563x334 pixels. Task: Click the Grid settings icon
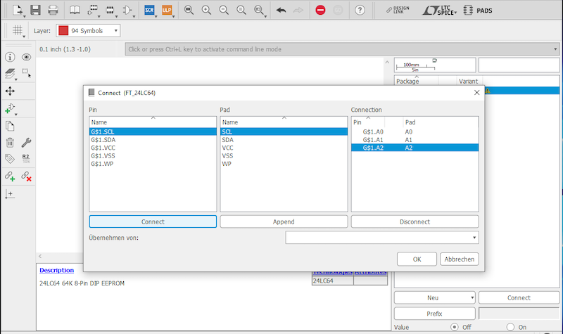tap(17, 30)
